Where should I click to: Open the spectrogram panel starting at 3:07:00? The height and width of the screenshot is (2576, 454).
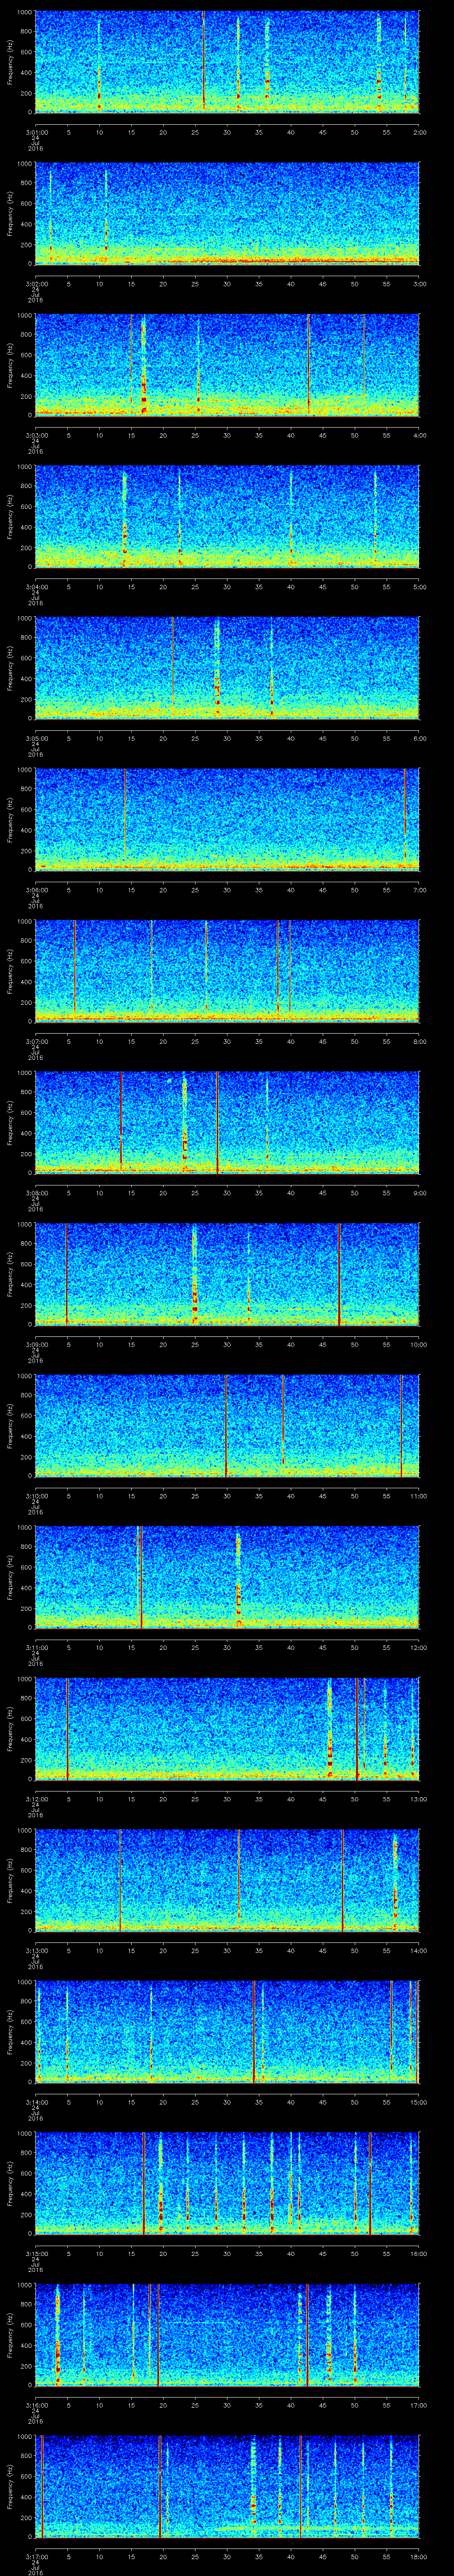227,971
